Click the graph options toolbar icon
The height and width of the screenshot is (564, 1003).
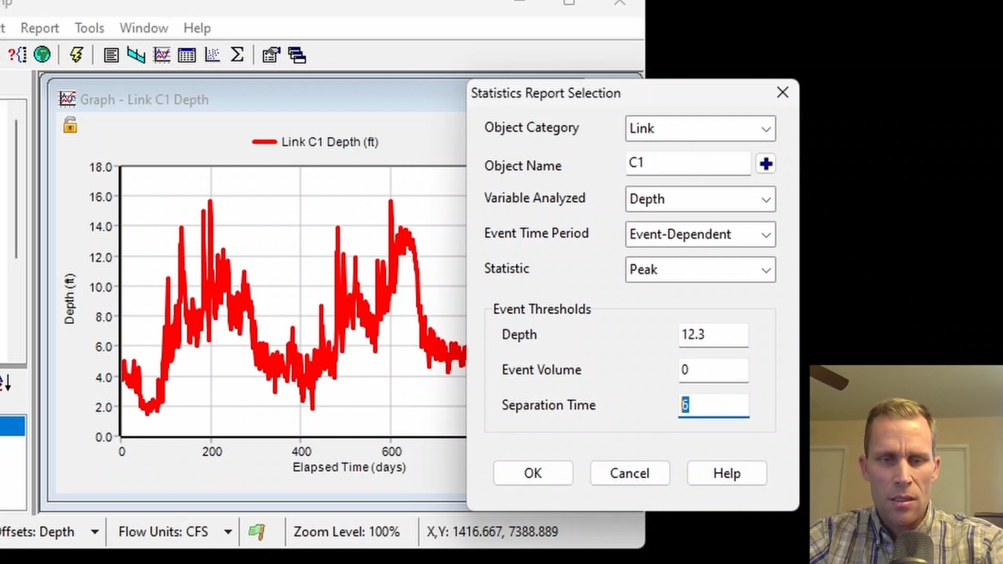[271, 55]
